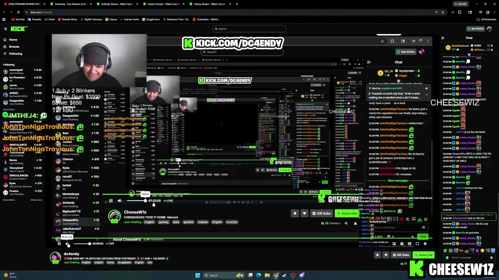The width and height of the screenshot is (499, 280).
Task: Switch to the Chenzo Stream tab
Action: tap(163, 4)
